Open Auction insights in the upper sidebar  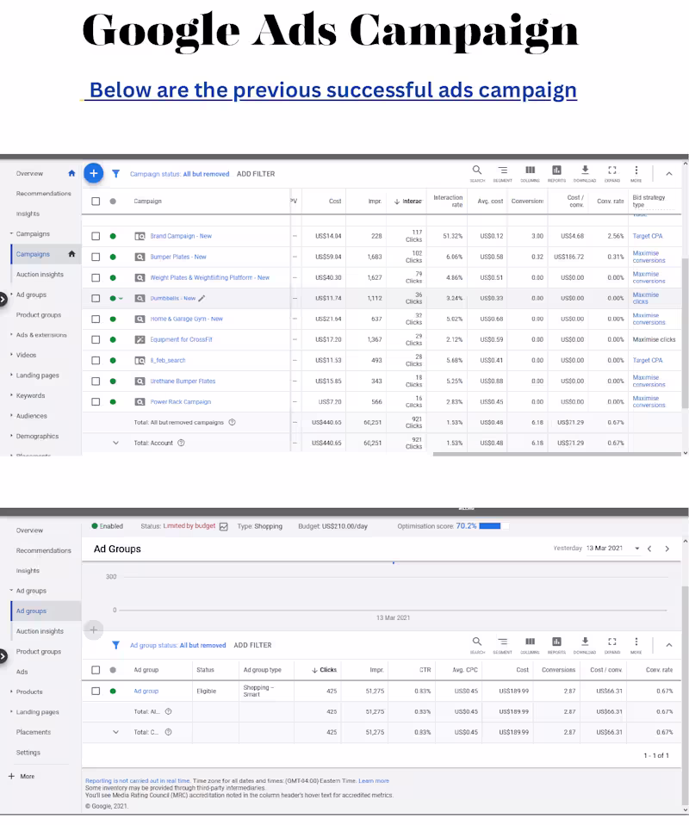[x=40, y=274]
